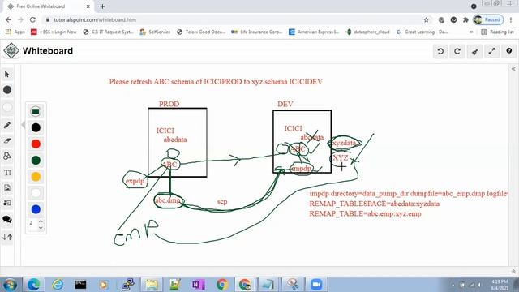
Task: Increase the stroke width value
Action: [x=41, y=221]
